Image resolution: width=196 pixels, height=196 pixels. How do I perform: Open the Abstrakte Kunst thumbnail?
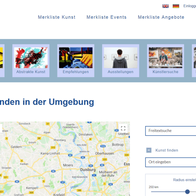(31, 58)
